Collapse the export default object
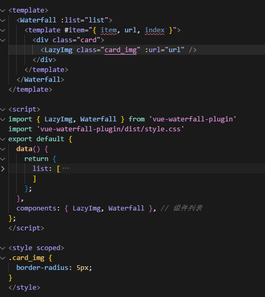265x297 pixels. pyautogui.click(x=3, y=139)
